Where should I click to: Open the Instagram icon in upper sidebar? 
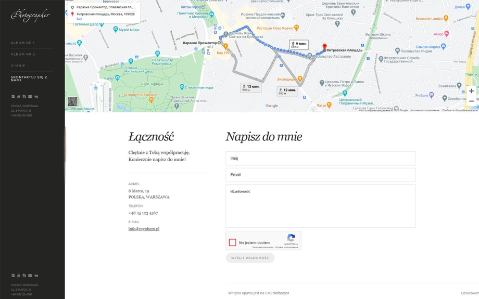(13, 97)
